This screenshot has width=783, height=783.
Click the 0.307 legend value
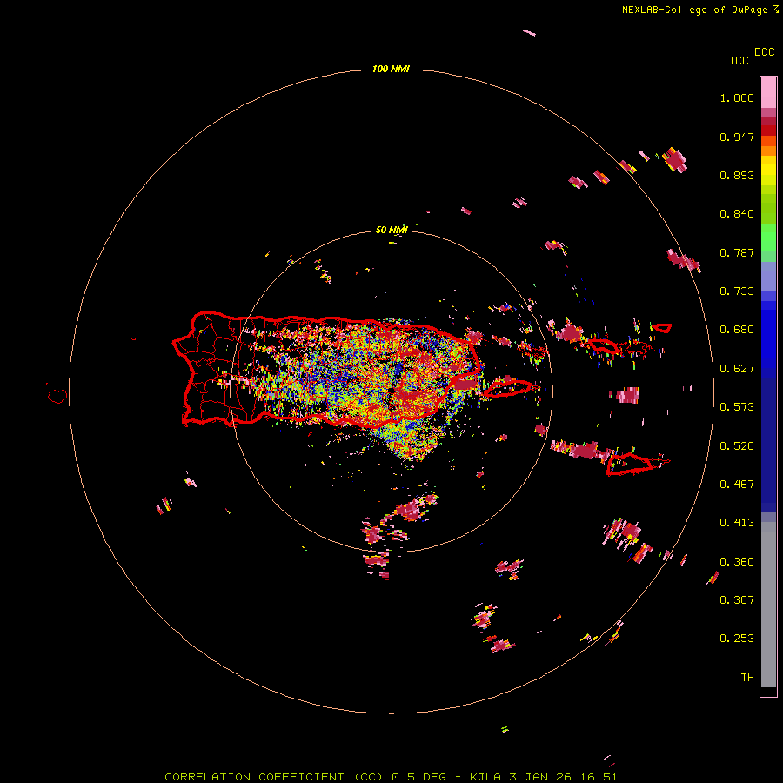point(737,600)
